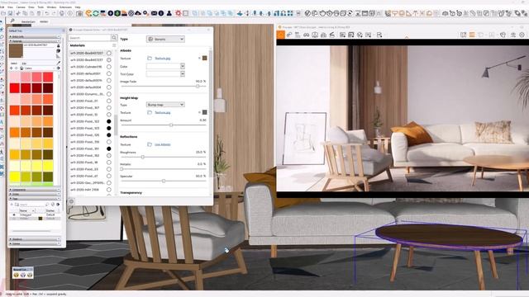Switch to the Edit tab in Materials
This screenshot has height=297, width=529.
click(24, 64)
